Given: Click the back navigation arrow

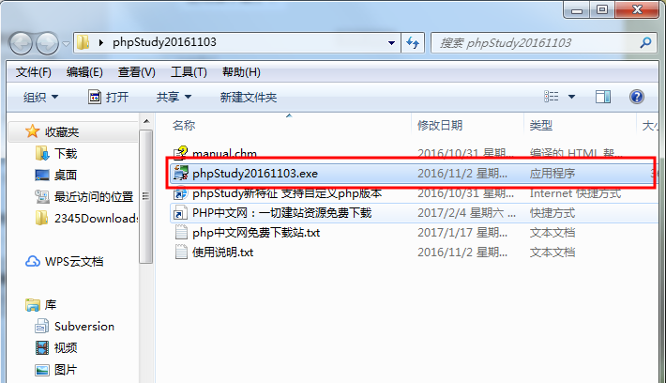Looking at the screenshot, I should click(x=21, y=43).
